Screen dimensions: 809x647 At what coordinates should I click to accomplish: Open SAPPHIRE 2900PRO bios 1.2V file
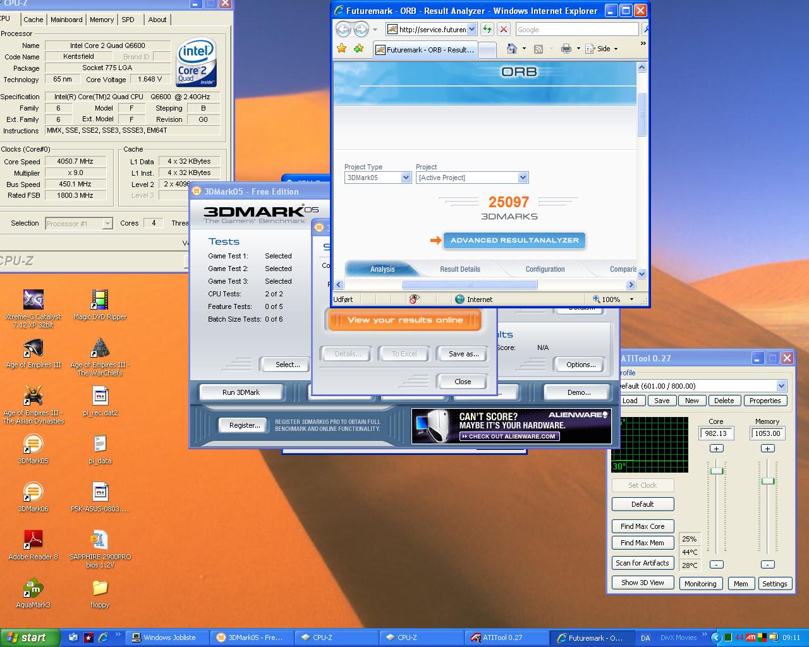(100, 549)
